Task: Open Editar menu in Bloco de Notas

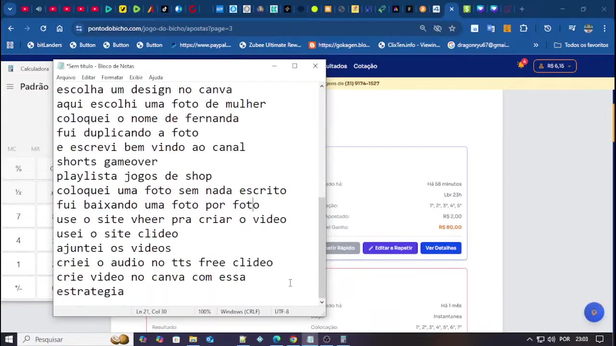Action: coord(89,77)
